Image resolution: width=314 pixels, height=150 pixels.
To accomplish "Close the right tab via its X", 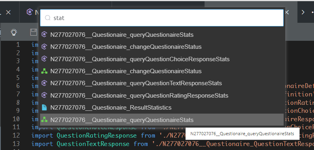I will tap(287, 12).
